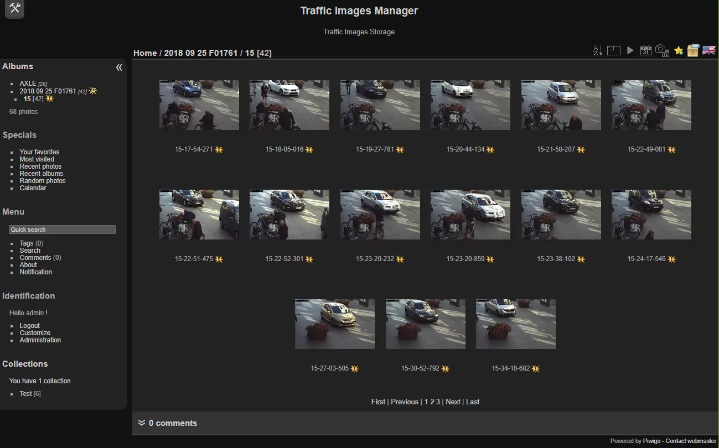Show calendar by creation date icon
Screen dimensions: 719x448
pyautogui.click(x=661, y=51)
